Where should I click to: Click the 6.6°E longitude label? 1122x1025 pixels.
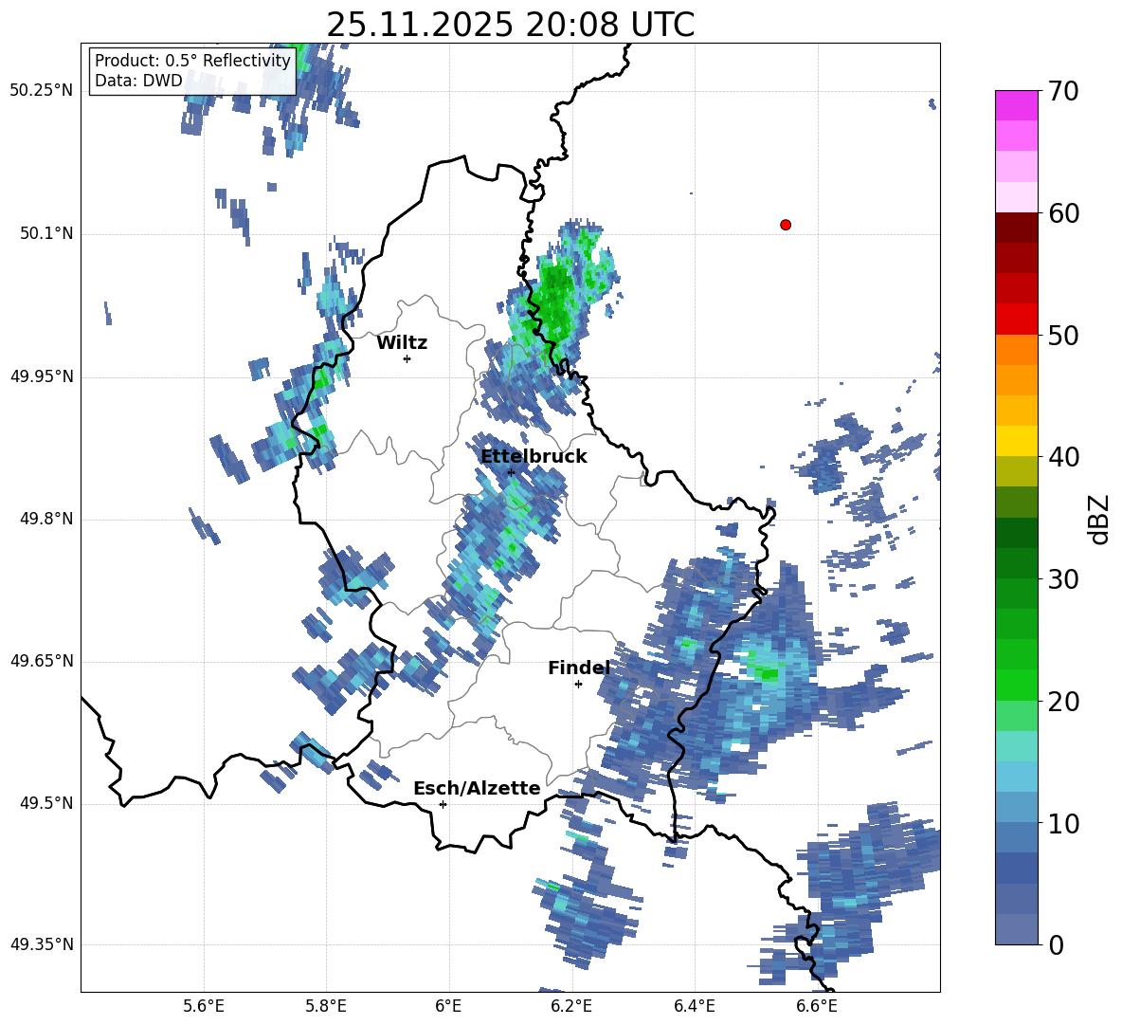817,1007
